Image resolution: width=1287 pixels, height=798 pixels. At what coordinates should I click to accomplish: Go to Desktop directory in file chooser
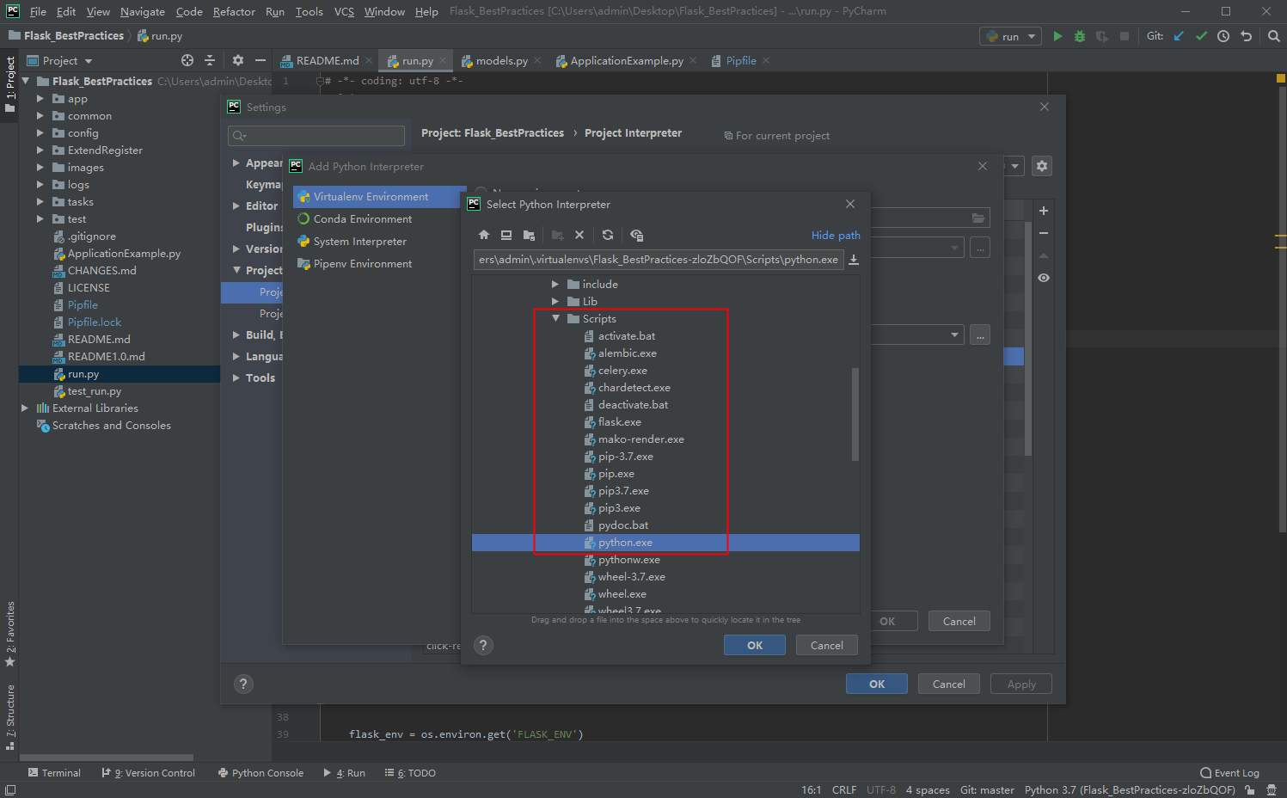(506, 235)
